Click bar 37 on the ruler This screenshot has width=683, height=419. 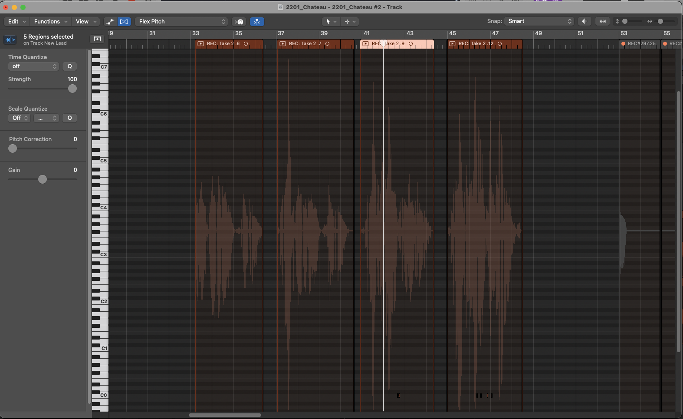[x=281, y=33]
